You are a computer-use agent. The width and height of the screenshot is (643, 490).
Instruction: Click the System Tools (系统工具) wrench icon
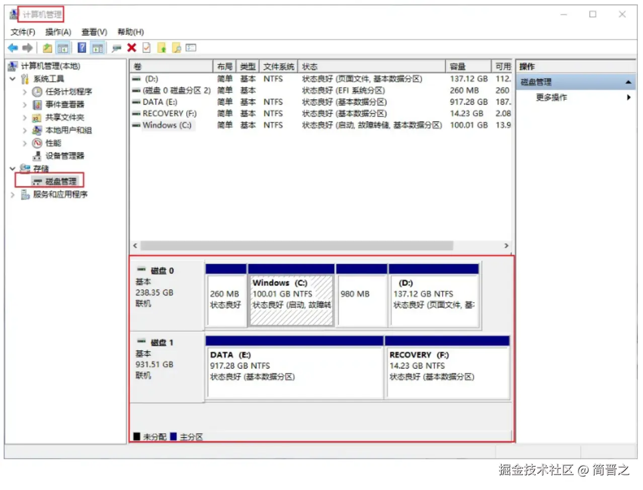coord(25,79)
